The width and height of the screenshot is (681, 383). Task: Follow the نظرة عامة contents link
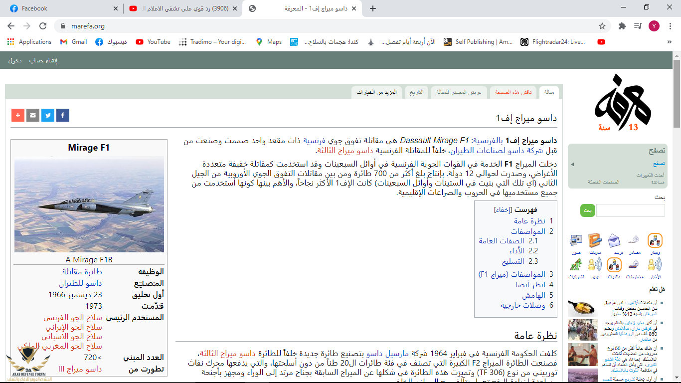(529, 221)
